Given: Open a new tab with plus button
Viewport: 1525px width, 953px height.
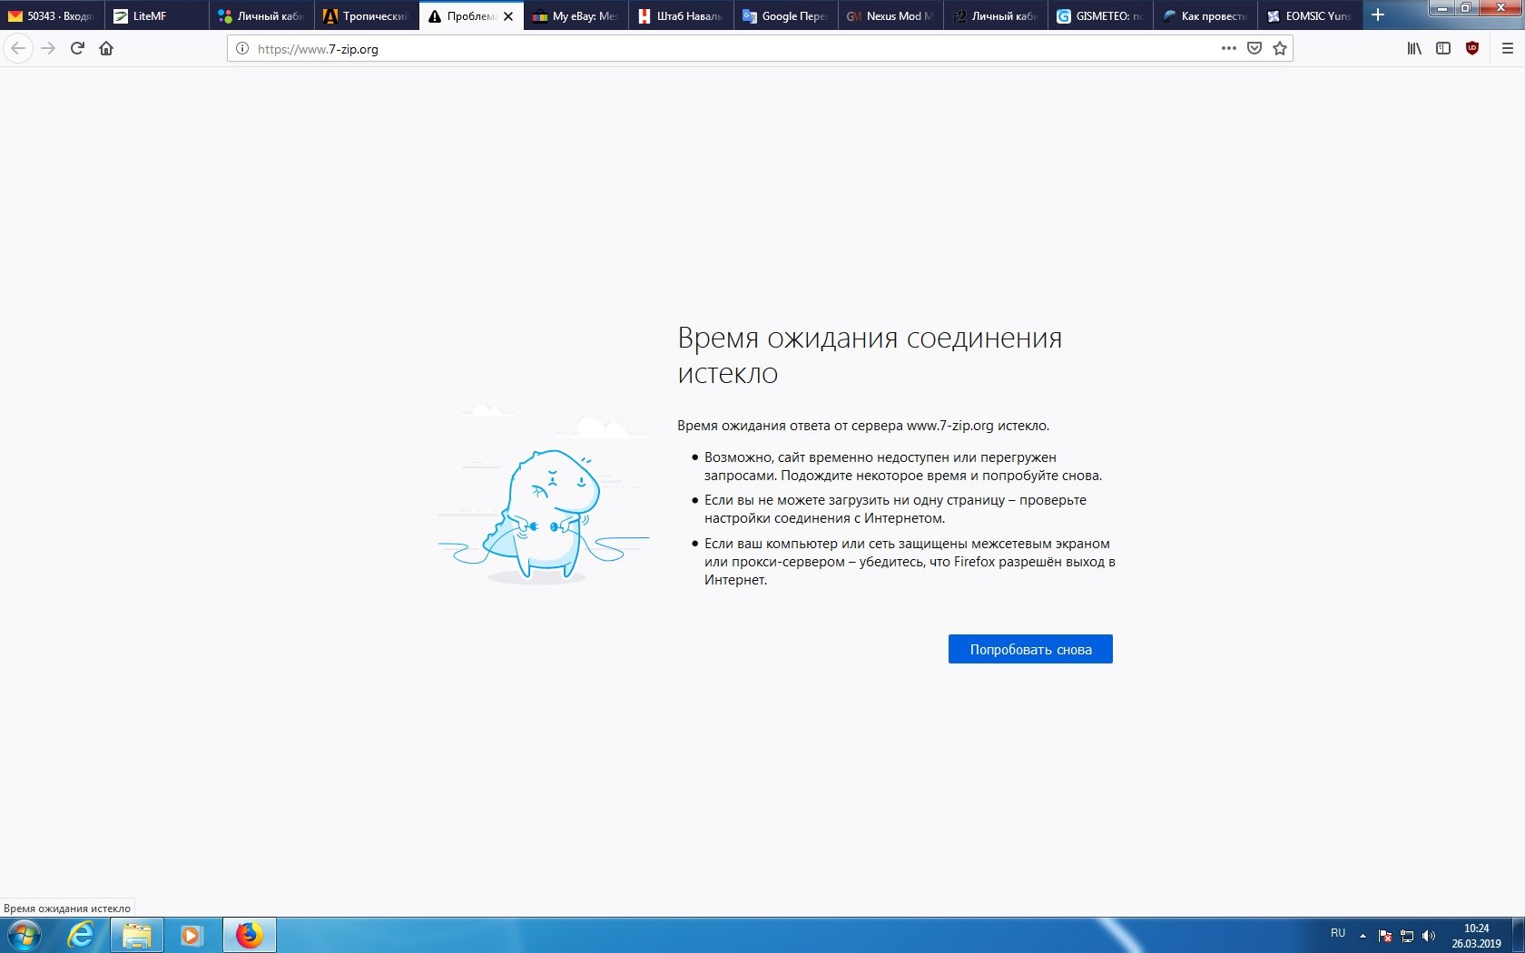Looking at the screenshot, I should point(1378,15).
